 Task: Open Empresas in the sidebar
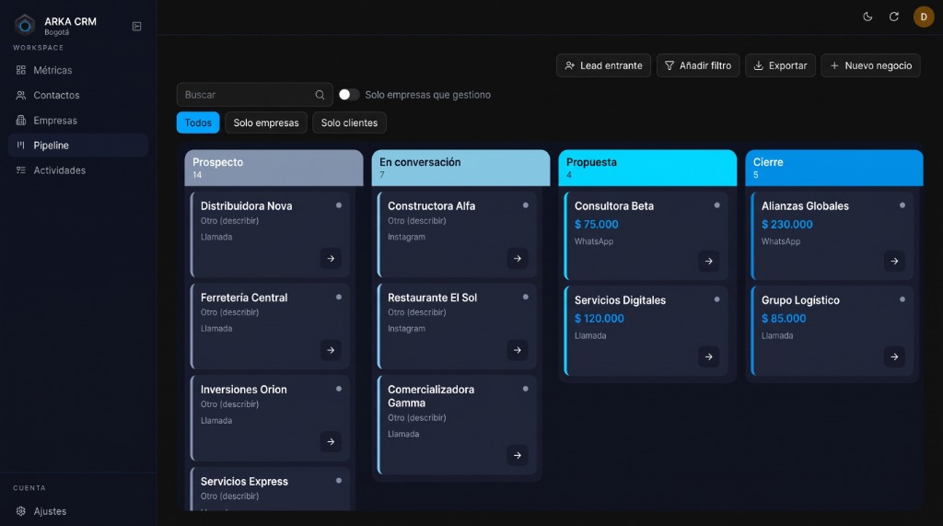click(78, 121)
